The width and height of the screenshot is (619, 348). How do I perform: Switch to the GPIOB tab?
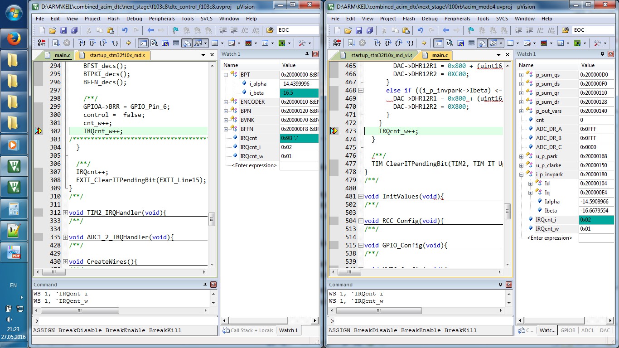pos(567,330)
